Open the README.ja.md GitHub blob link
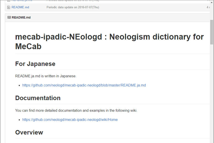214x143 pixels. [84, 85]
